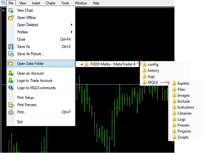Choose Print... menu entry text
This screenshot has height=153, width=204.
click(x=22, y=112)
